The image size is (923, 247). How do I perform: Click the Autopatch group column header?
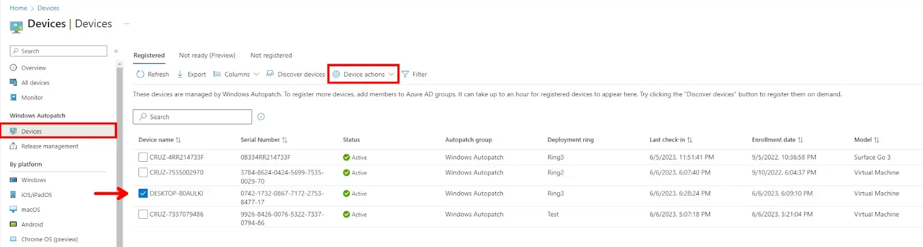click(468, 140)
